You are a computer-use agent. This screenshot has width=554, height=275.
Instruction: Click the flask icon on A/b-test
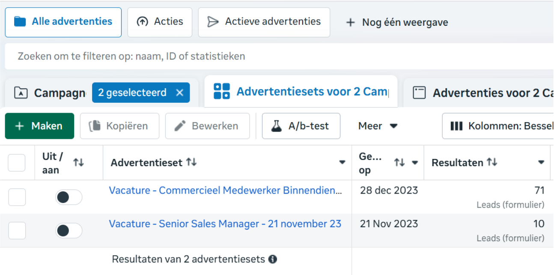(x=277, y=126)
